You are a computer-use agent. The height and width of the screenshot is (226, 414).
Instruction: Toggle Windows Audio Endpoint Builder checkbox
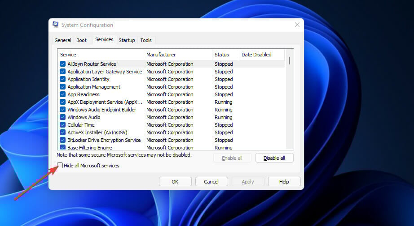click(62, 110)
